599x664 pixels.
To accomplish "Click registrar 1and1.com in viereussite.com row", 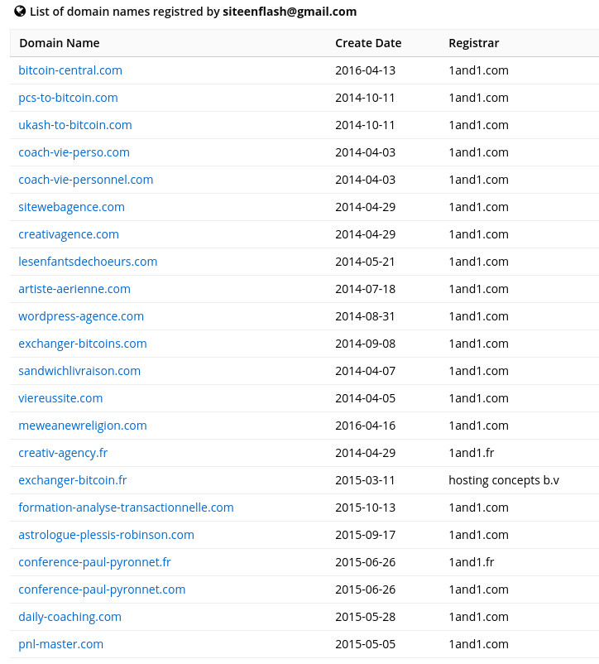I will [x=478, y=398].
